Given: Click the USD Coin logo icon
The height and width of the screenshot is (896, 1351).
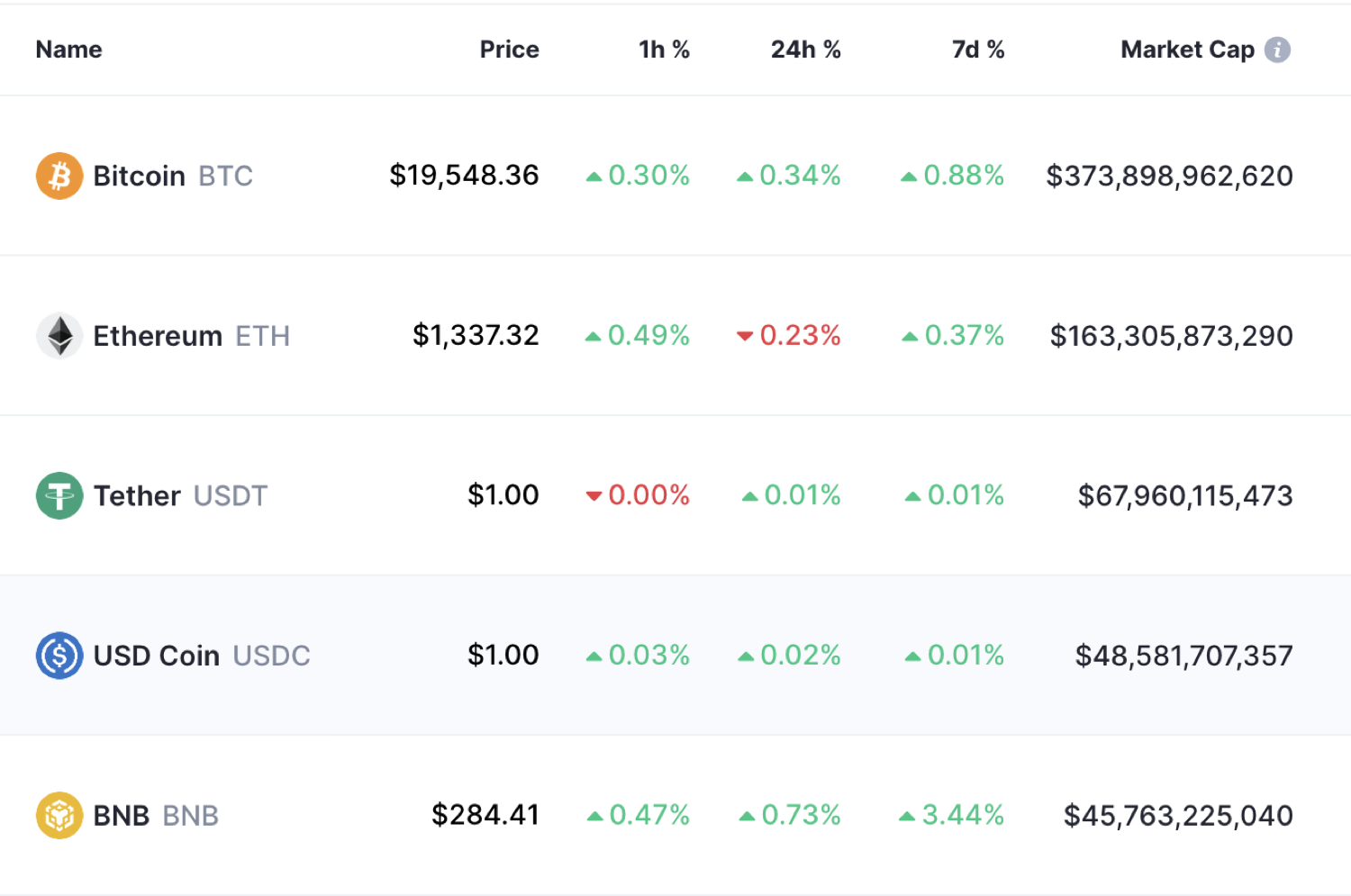Looking at the screenshot, I should point(59,656).
